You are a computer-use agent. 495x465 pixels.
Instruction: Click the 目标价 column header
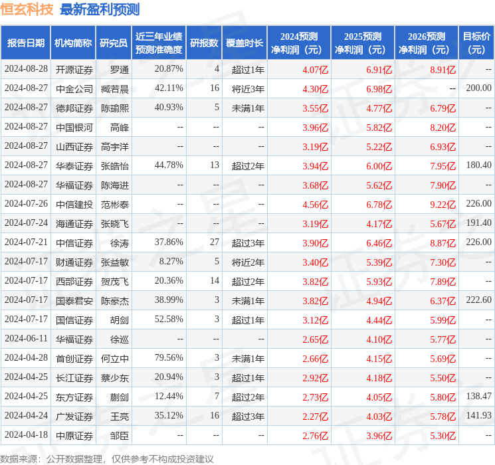476,43
